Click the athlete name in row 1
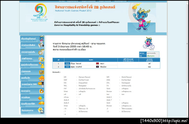189x124 pixels. (x=76, y=63)
